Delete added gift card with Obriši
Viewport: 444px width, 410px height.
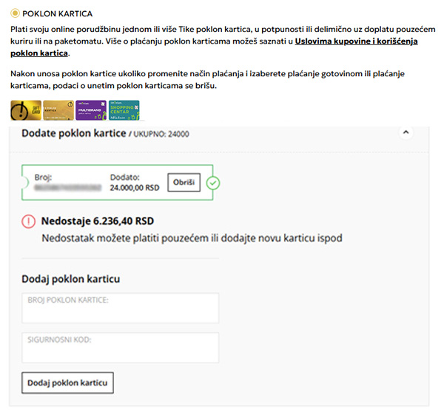[184, 182]
